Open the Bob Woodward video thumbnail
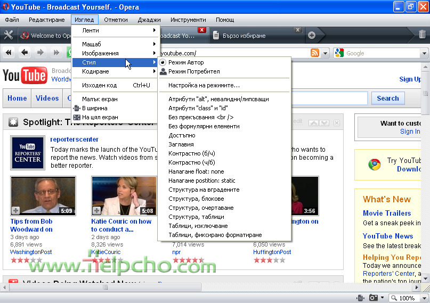Image resolution: width=430 pixels, height=303 pixels. 43,196
